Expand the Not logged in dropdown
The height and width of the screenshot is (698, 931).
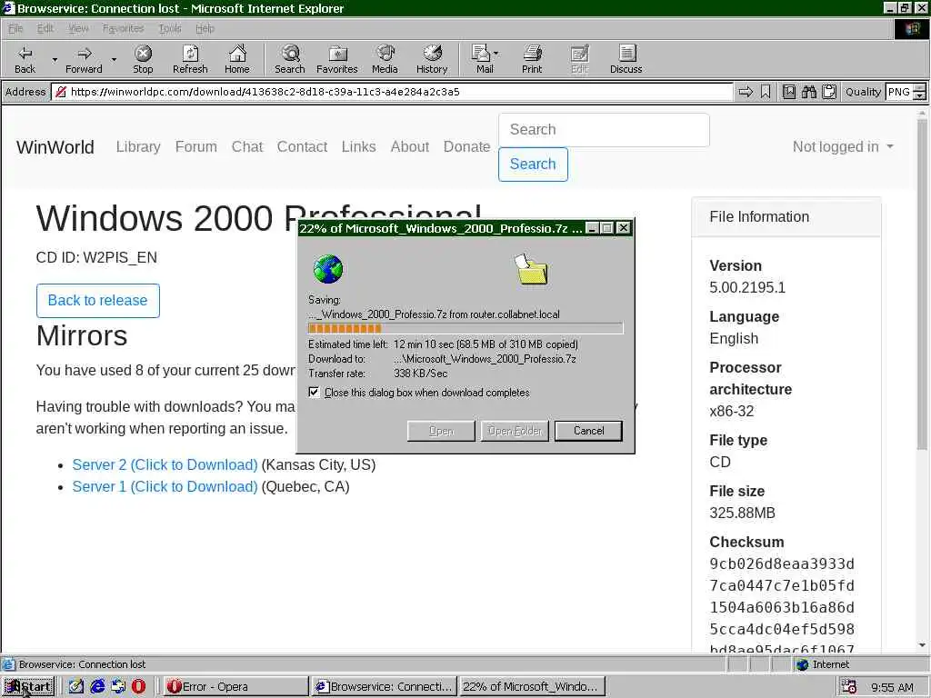coord(843,146)
